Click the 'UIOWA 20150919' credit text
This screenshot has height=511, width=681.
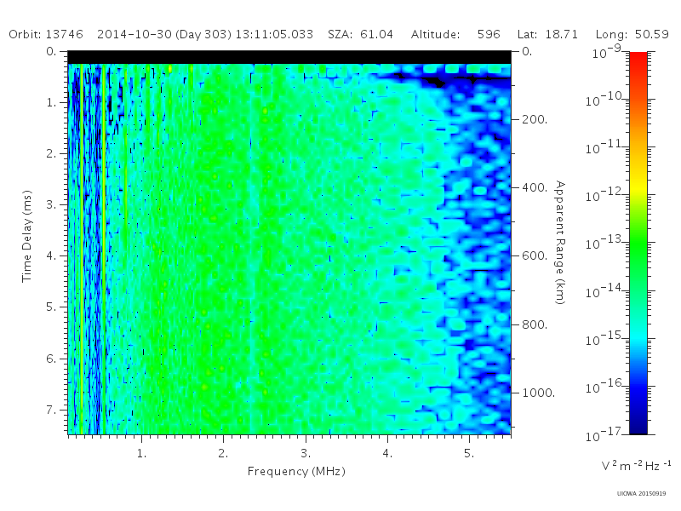[641, 494]
